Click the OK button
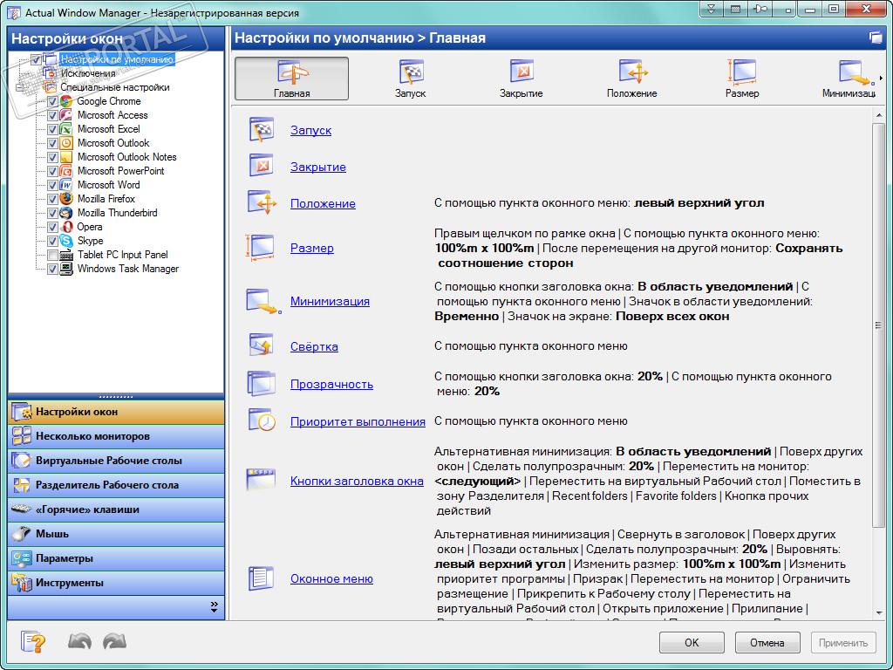 692,643
